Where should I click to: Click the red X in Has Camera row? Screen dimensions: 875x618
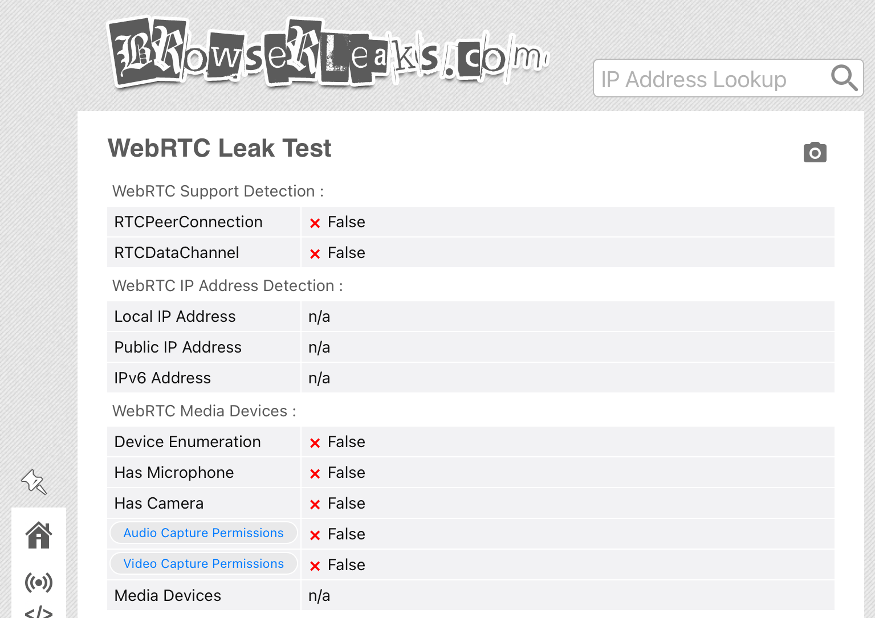(315, 505)
